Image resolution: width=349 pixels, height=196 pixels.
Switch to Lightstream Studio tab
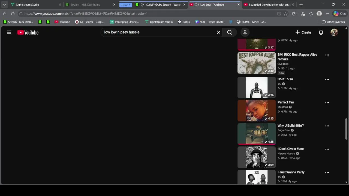35,5
